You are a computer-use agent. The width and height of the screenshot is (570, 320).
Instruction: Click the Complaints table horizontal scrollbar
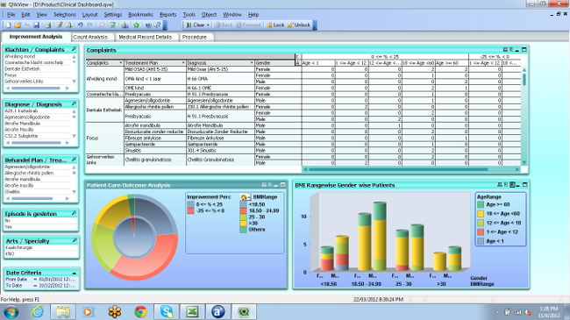(x=410, y=169)
